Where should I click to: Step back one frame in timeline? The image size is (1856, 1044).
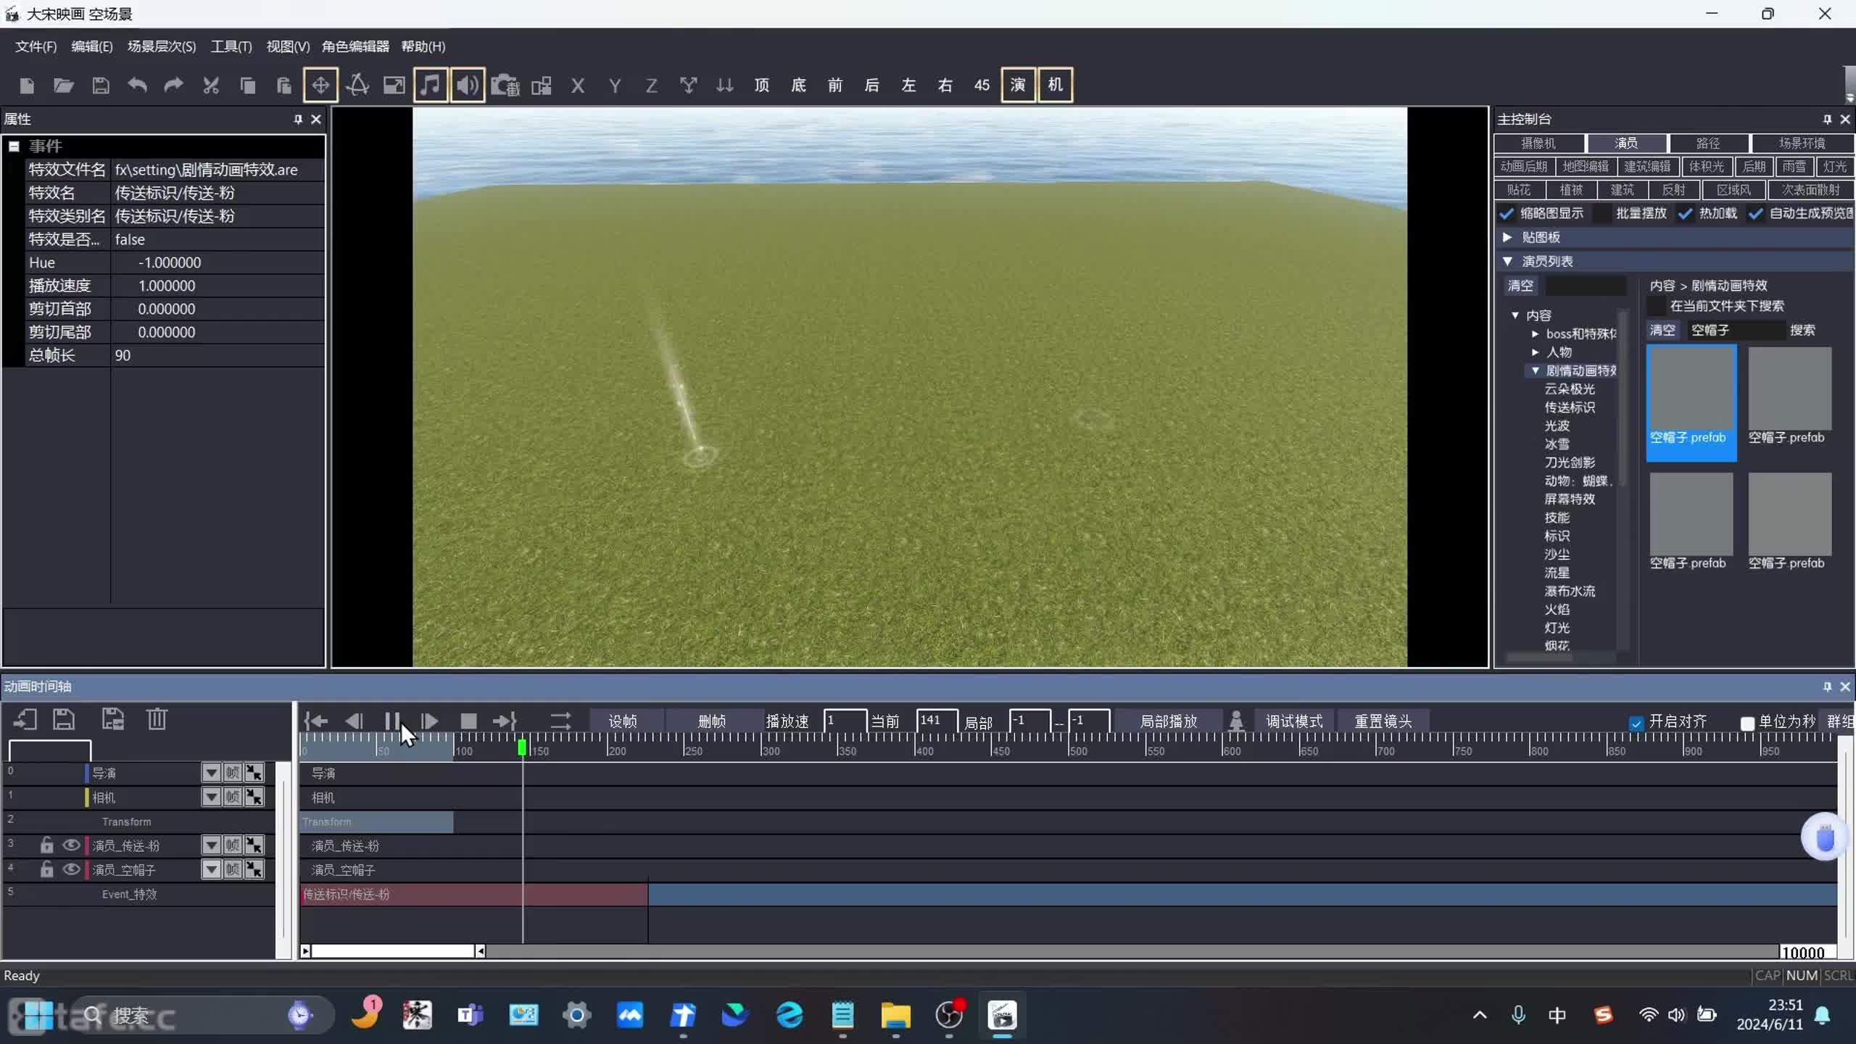click(354, 721)
